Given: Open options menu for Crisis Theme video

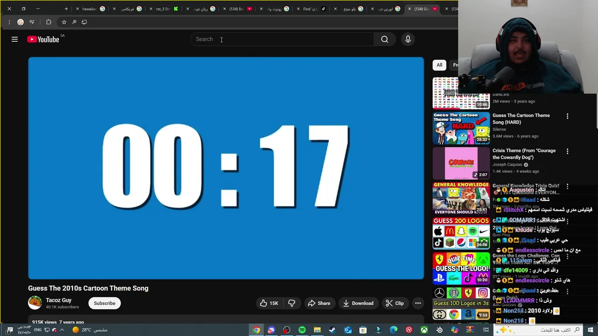Looking at the screenshot, I should tap(567, 151).
